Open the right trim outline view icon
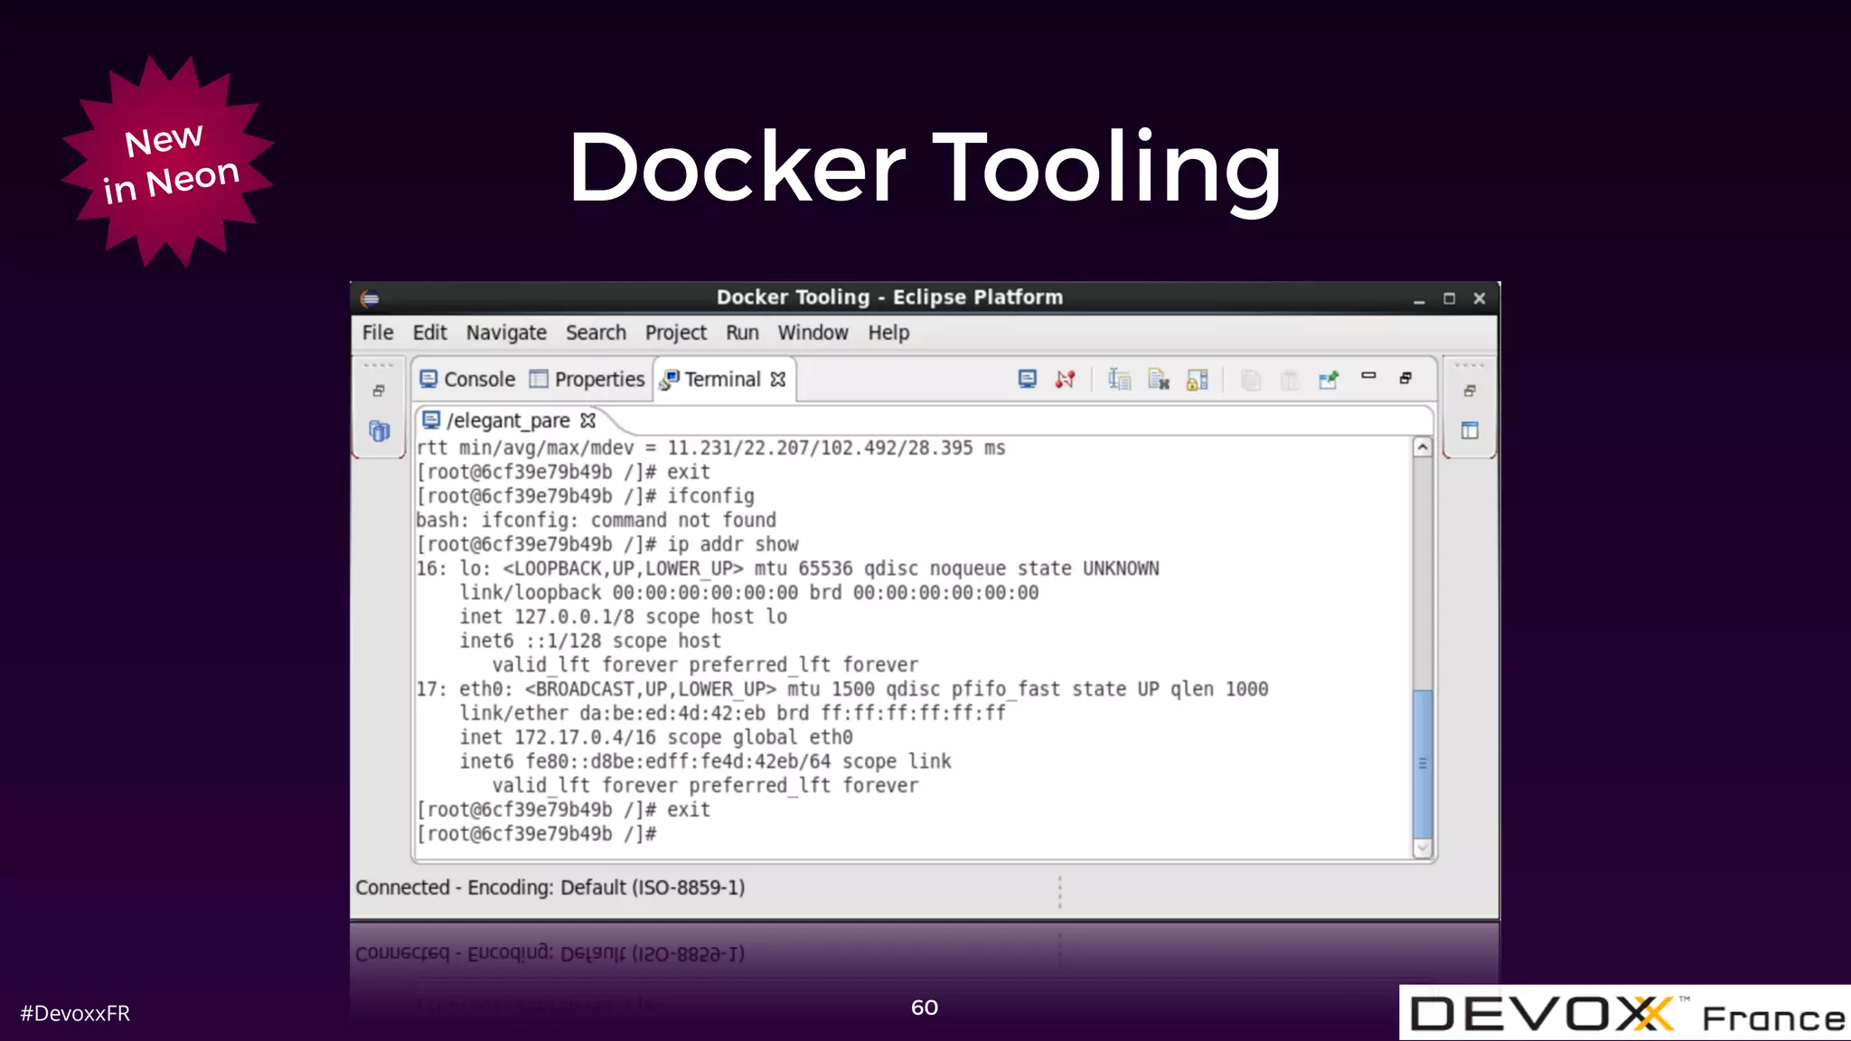 click(x=1470, y=431)
